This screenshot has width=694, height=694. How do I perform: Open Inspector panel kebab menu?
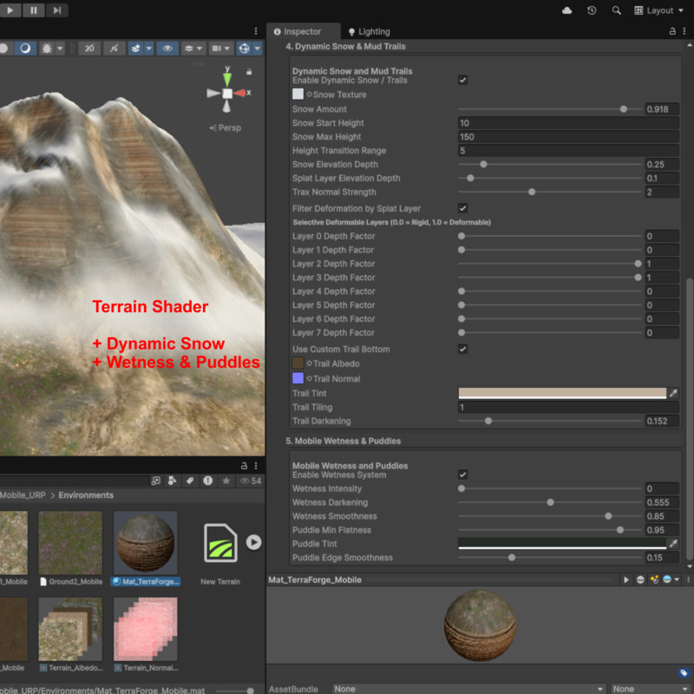click(x=684, y=31)
